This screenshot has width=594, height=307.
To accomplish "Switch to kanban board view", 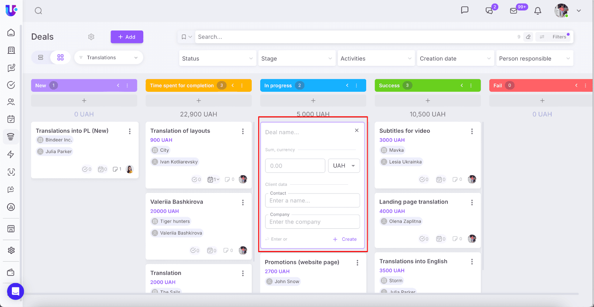I will [61, 58].
